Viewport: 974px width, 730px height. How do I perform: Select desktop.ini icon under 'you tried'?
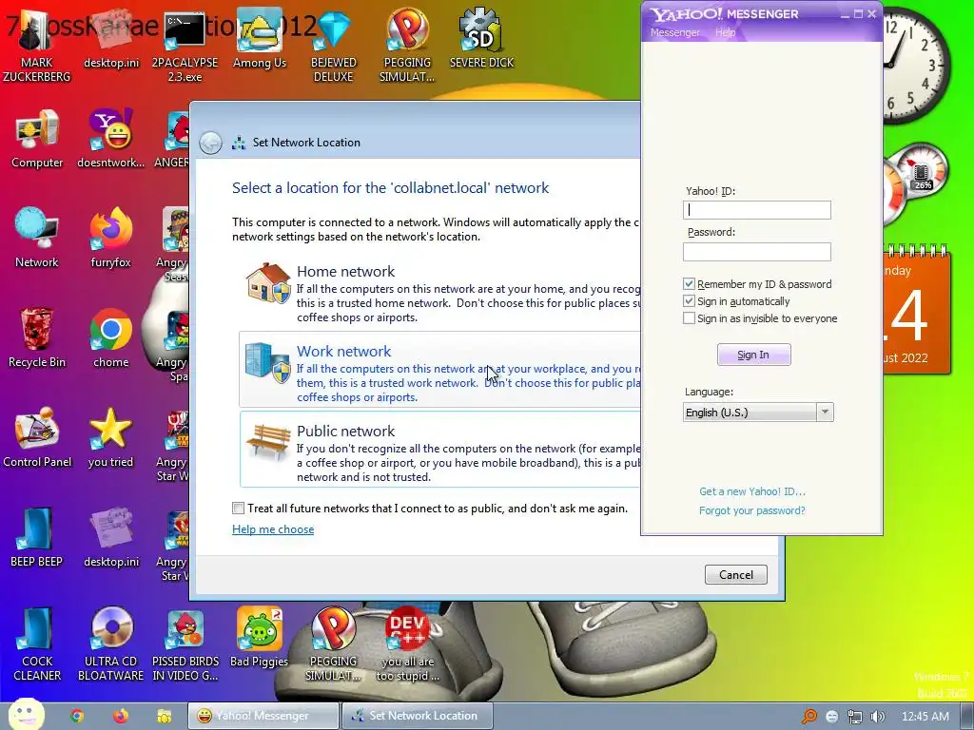[111, 538]
